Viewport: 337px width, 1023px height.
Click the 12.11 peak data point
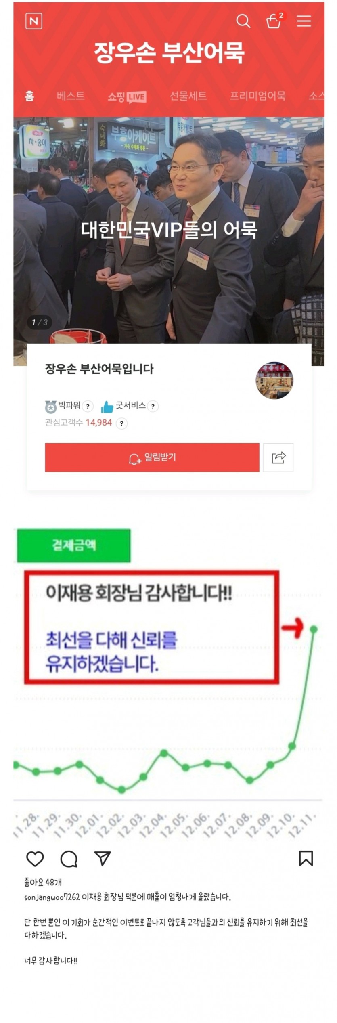tap(314, 629)
